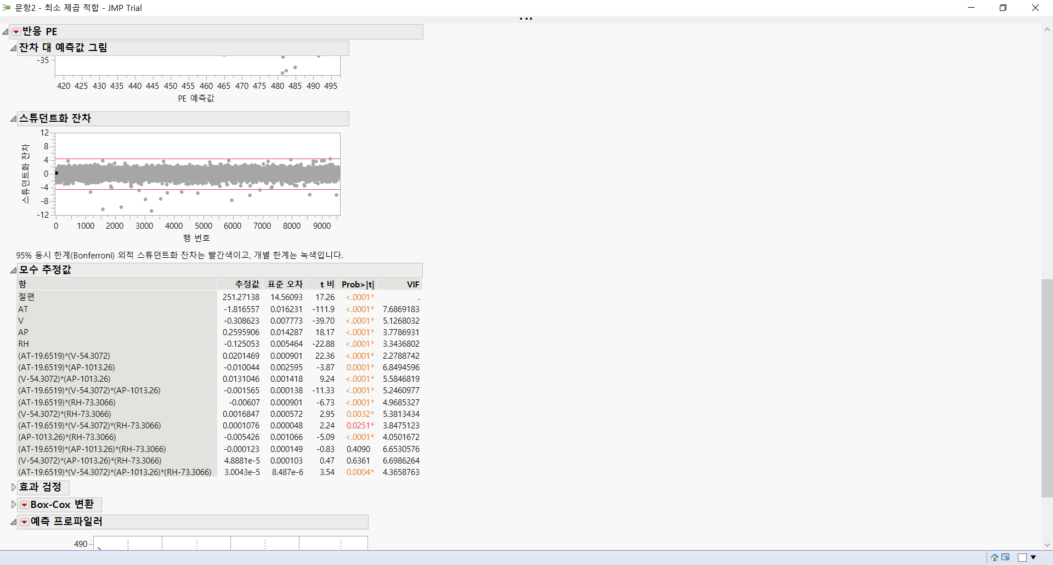Select the 절편 row term

pyautogui.click(x=26, y=297)
